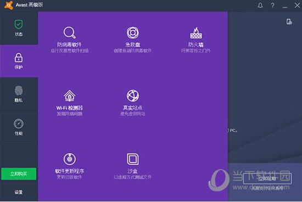Click the 急救盘 title text
This screenshot has width=302, height=202.
tap(132, 44)
